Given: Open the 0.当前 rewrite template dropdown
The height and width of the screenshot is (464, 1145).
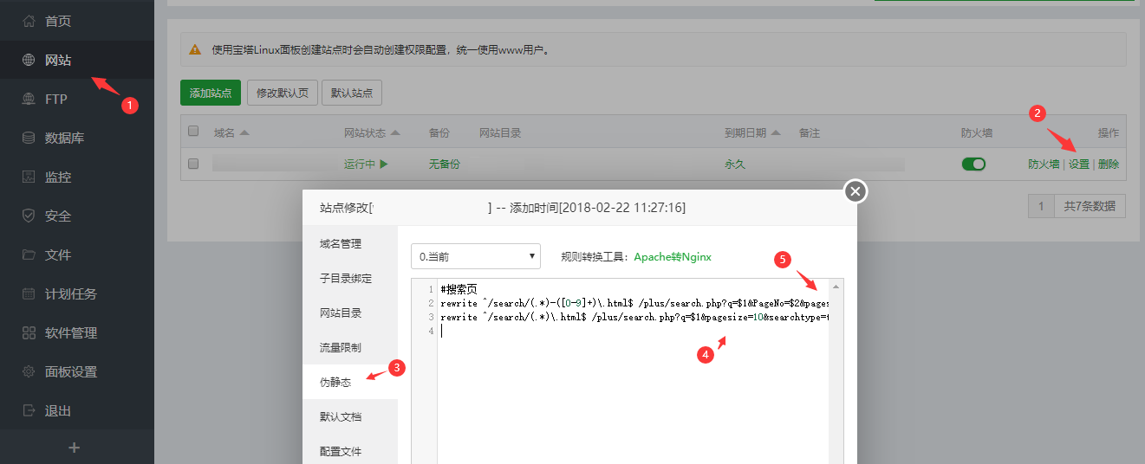Looking at the screenshot, I should pyautogui.click(x=475, y=256).
